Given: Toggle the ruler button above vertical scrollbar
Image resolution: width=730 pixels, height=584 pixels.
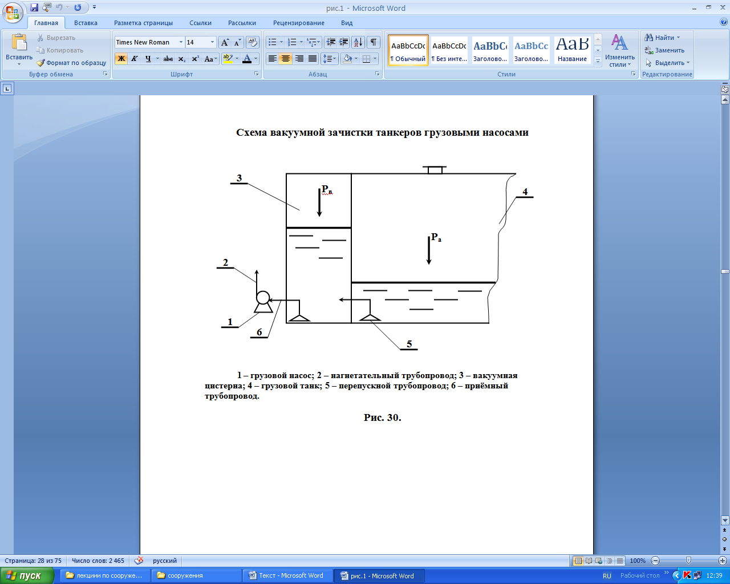Looking at the screenshot, I should (725, 90).
